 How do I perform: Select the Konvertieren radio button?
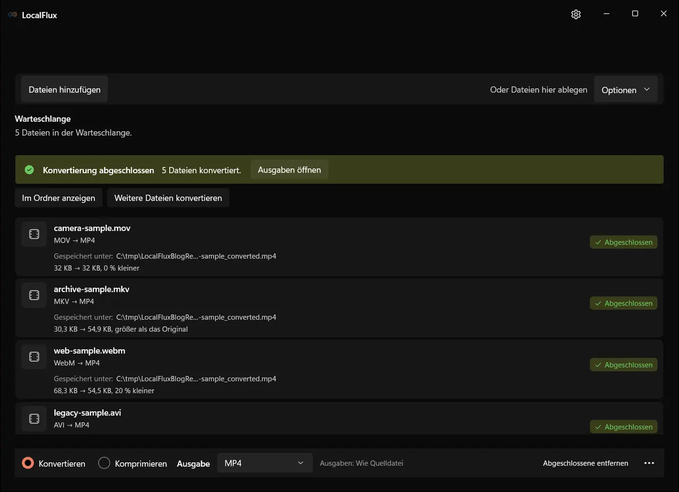tap(28, 463)
